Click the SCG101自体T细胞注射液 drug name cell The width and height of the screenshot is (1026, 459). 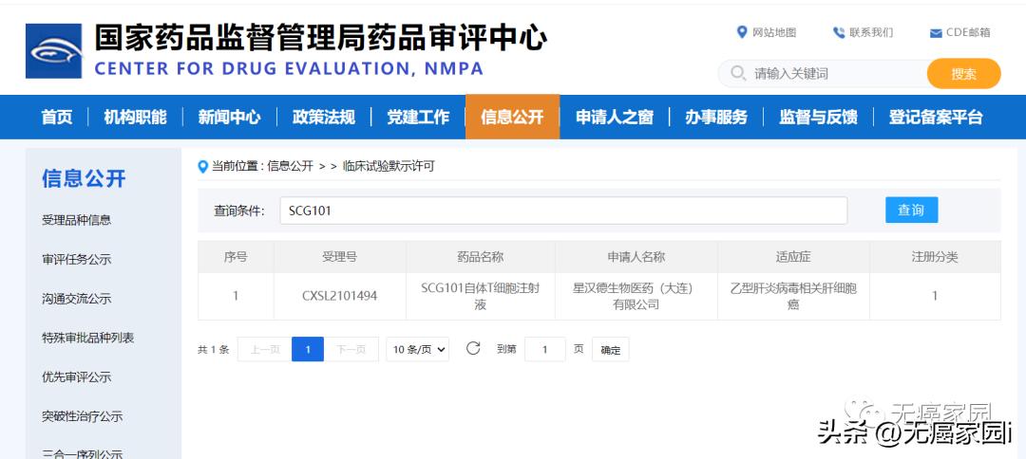pyautogui.click(x=481, y=296)
